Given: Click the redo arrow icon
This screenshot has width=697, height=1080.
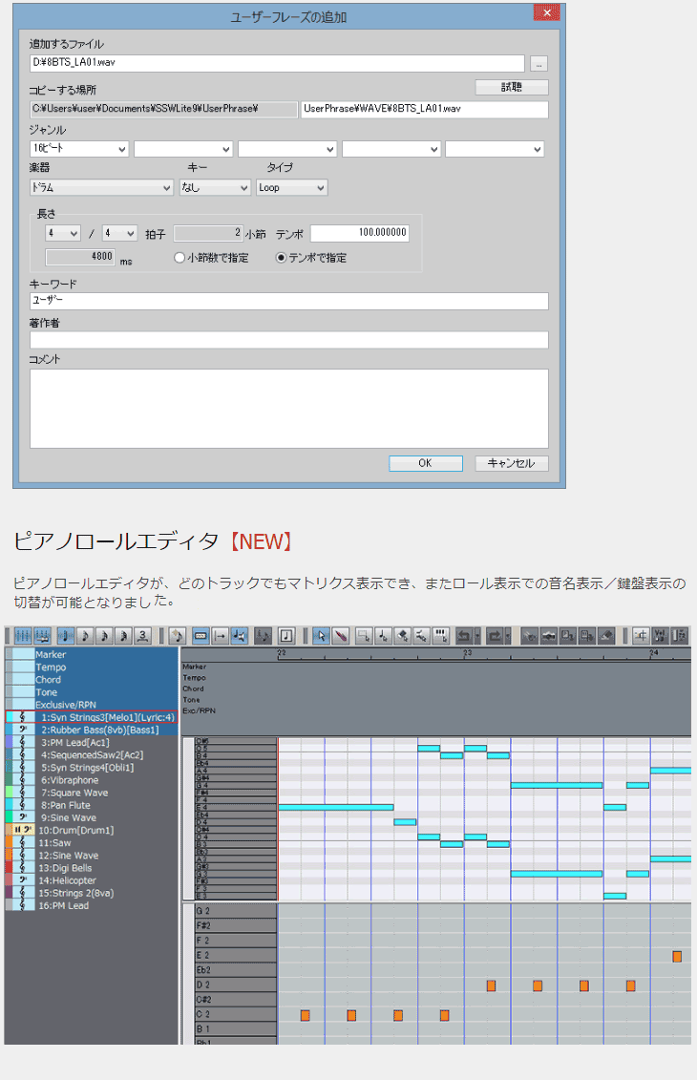Looking at the screenshot, I should [x=495, y=636].
